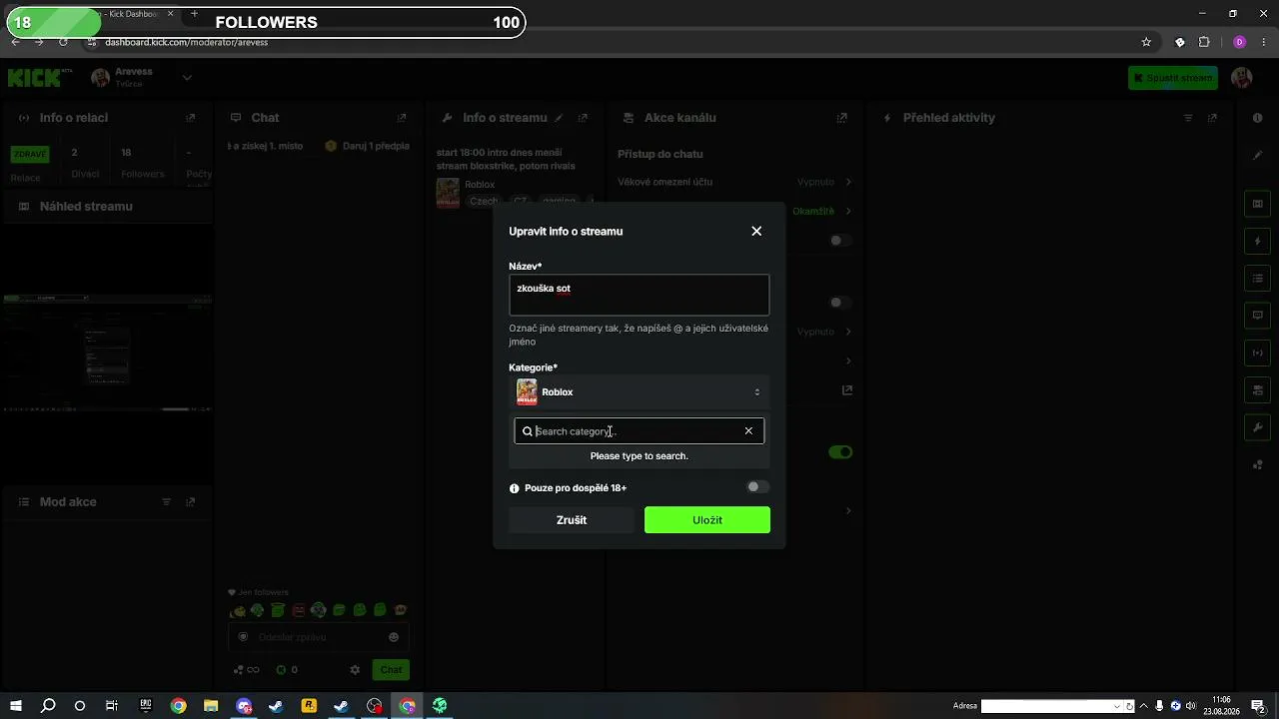Open the Roblox category dropdown
This screenshot has height=719, width=1279.
point(639,392)
